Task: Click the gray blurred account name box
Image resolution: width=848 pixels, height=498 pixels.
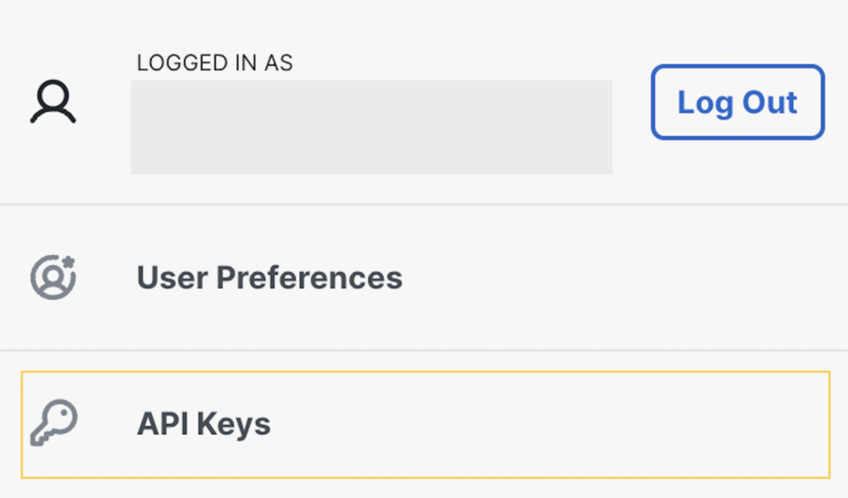Action: 371,127
